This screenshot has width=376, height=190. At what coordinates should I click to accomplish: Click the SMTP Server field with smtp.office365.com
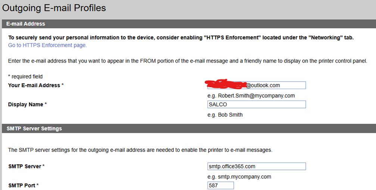(257, 166)
